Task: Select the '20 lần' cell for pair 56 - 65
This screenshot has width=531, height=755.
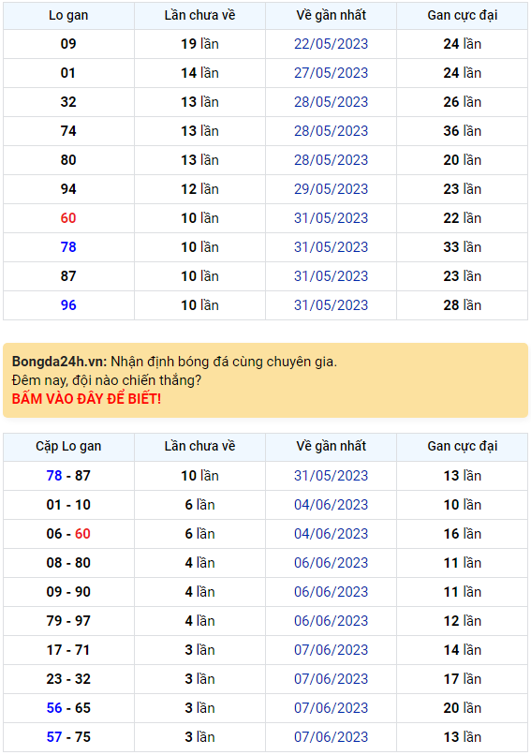Action: coord(462,708)
